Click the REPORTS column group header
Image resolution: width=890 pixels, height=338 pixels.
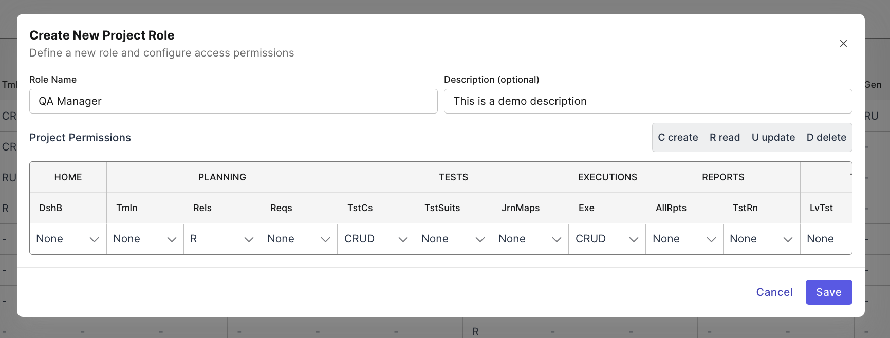tap(723, 177)
